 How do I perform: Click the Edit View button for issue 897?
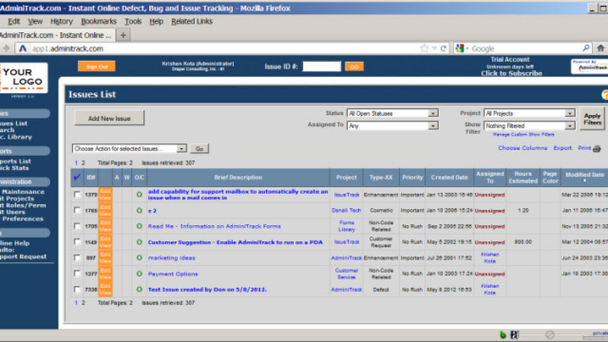point(105,257)
